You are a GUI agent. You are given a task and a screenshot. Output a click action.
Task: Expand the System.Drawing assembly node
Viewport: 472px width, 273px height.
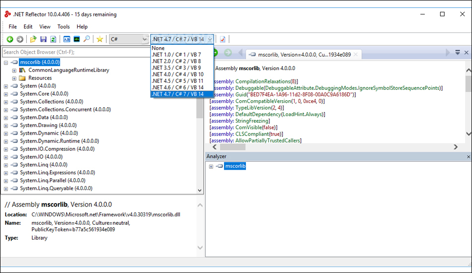coord(6,126)
